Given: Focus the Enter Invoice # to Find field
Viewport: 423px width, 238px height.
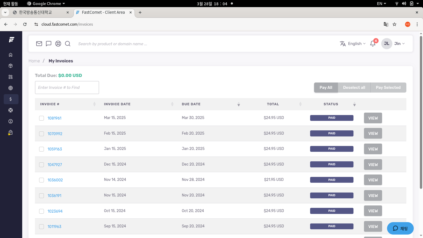Looking at the screenshot, I should pos(67,88).
